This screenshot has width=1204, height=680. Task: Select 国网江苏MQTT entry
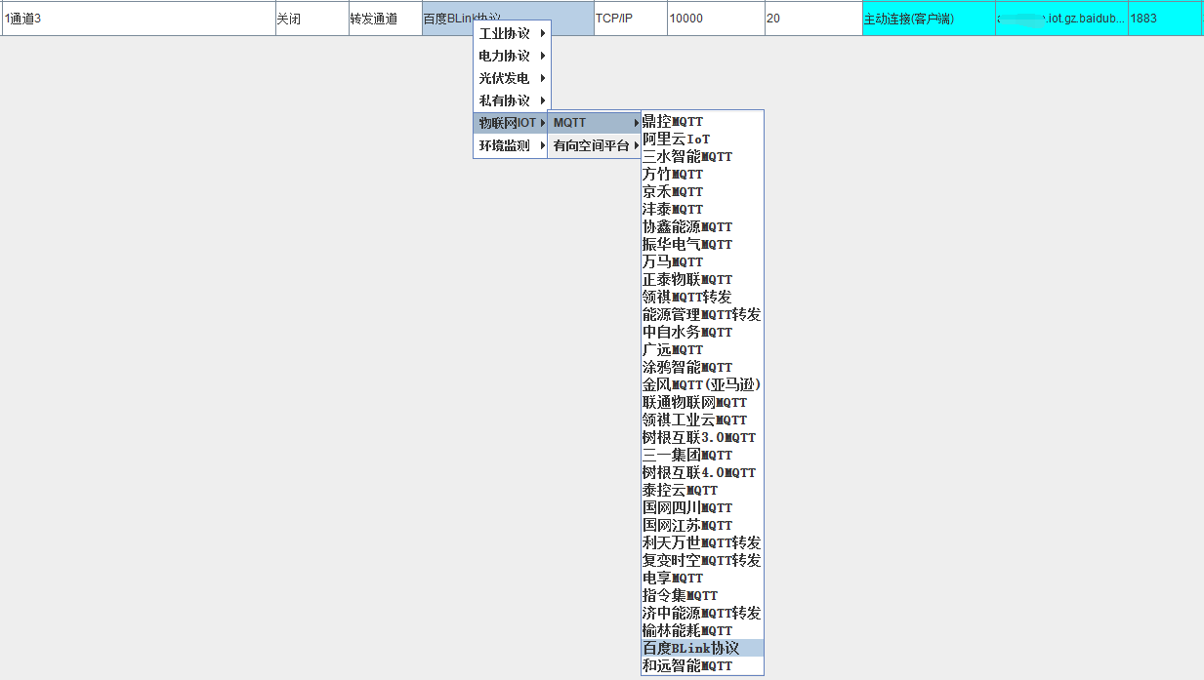[702, 525]
